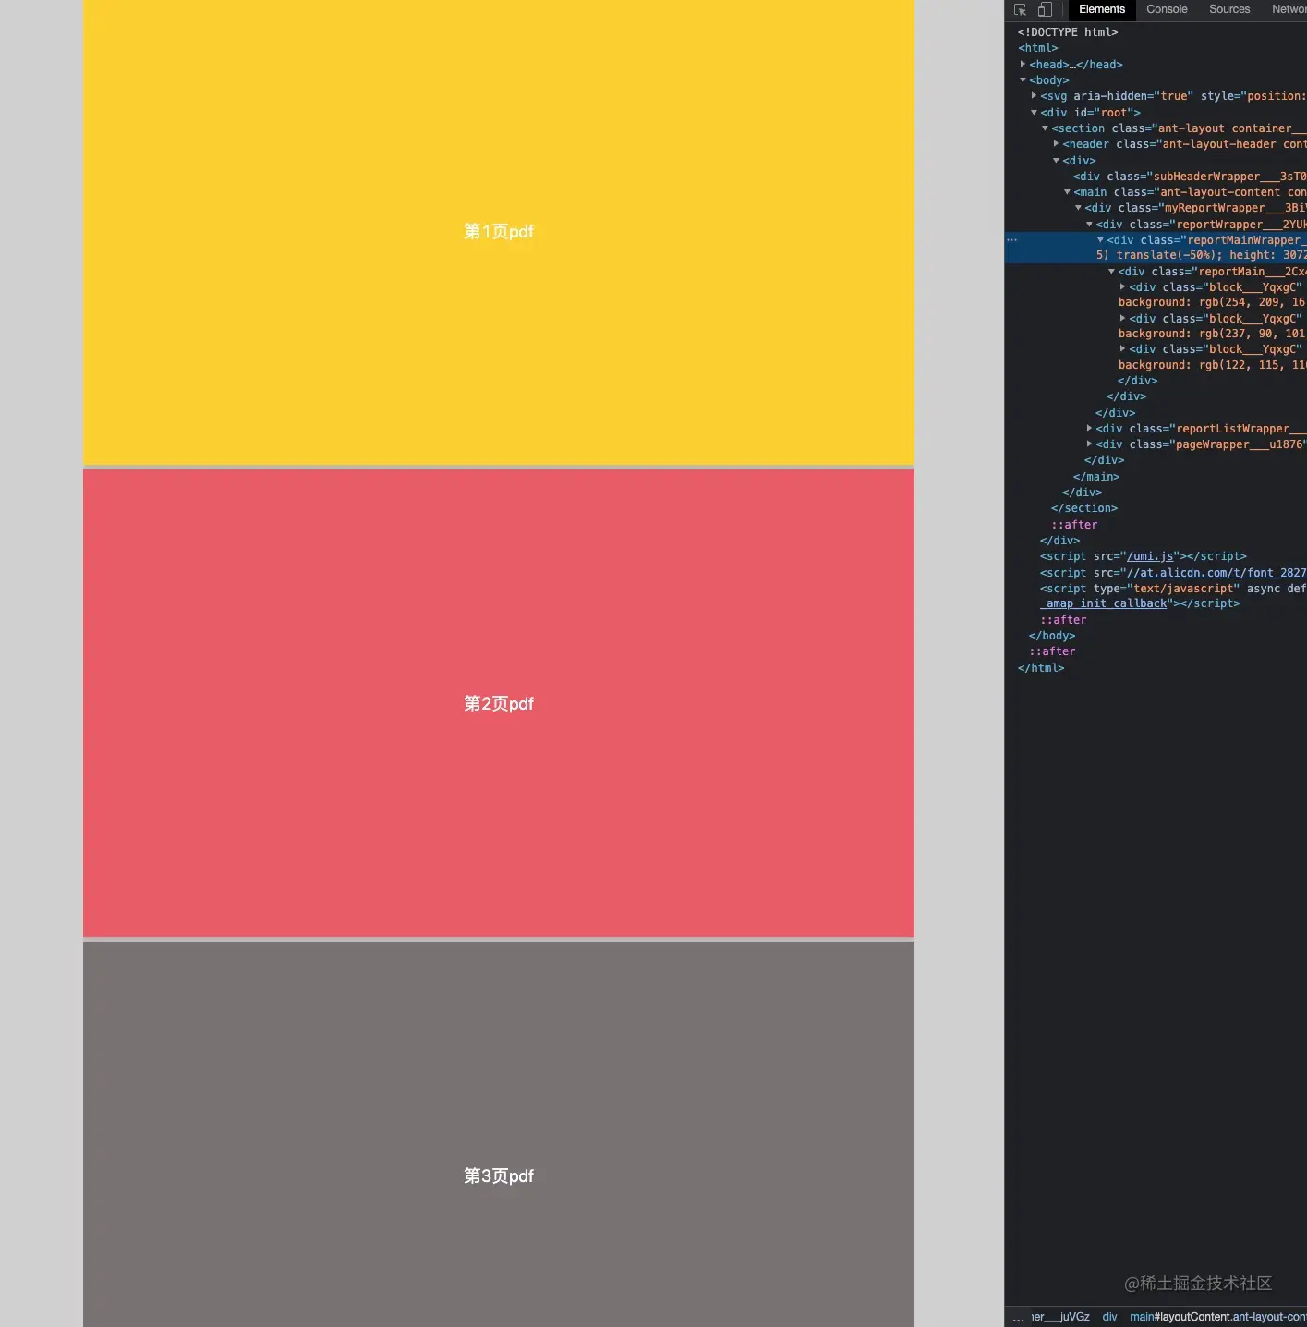Switch to the Console tab
Image resolution: width=1307 pixels, height=1327 pixels.
tap(1167, 9)
